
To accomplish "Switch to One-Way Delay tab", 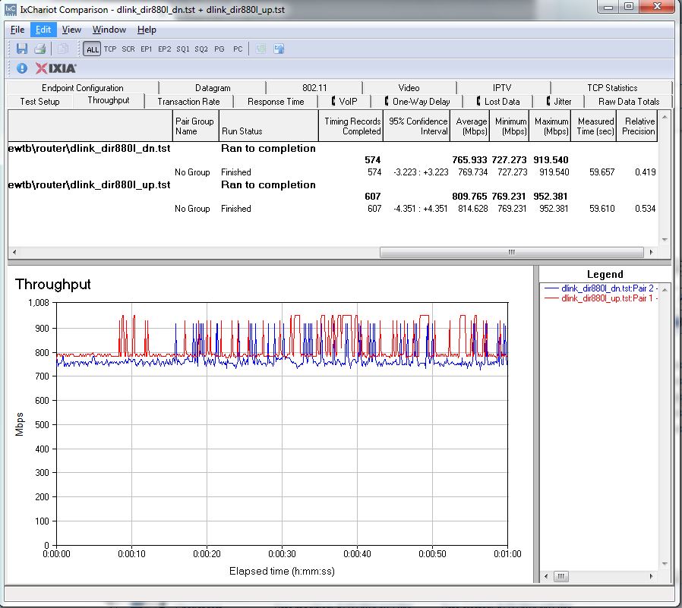I will coord(417,102).
